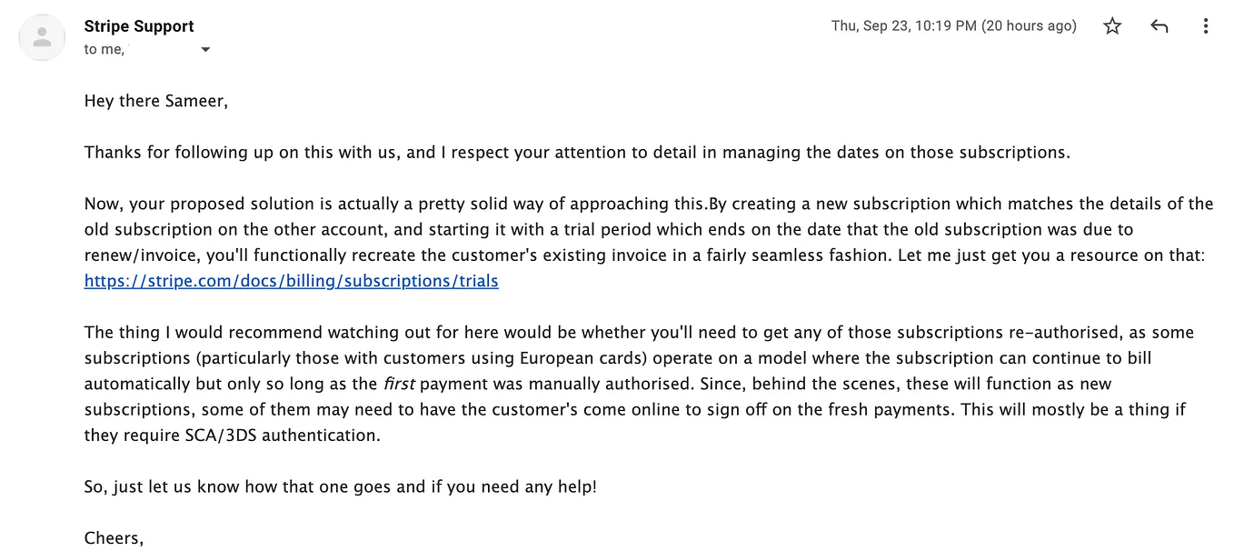
Task: Click the 'Thanks for following up' sentence
Action: (x=578, y=152)
